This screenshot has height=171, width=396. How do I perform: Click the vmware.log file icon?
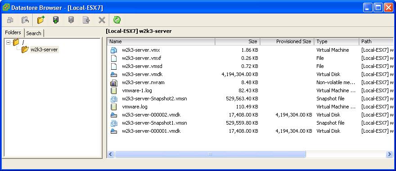click(x=114, y=107)
